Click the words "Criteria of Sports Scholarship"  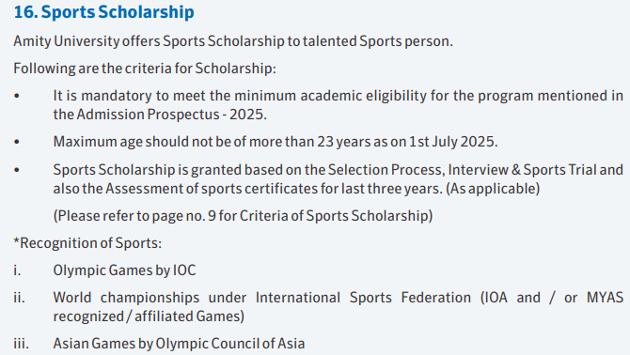(335, 216)
